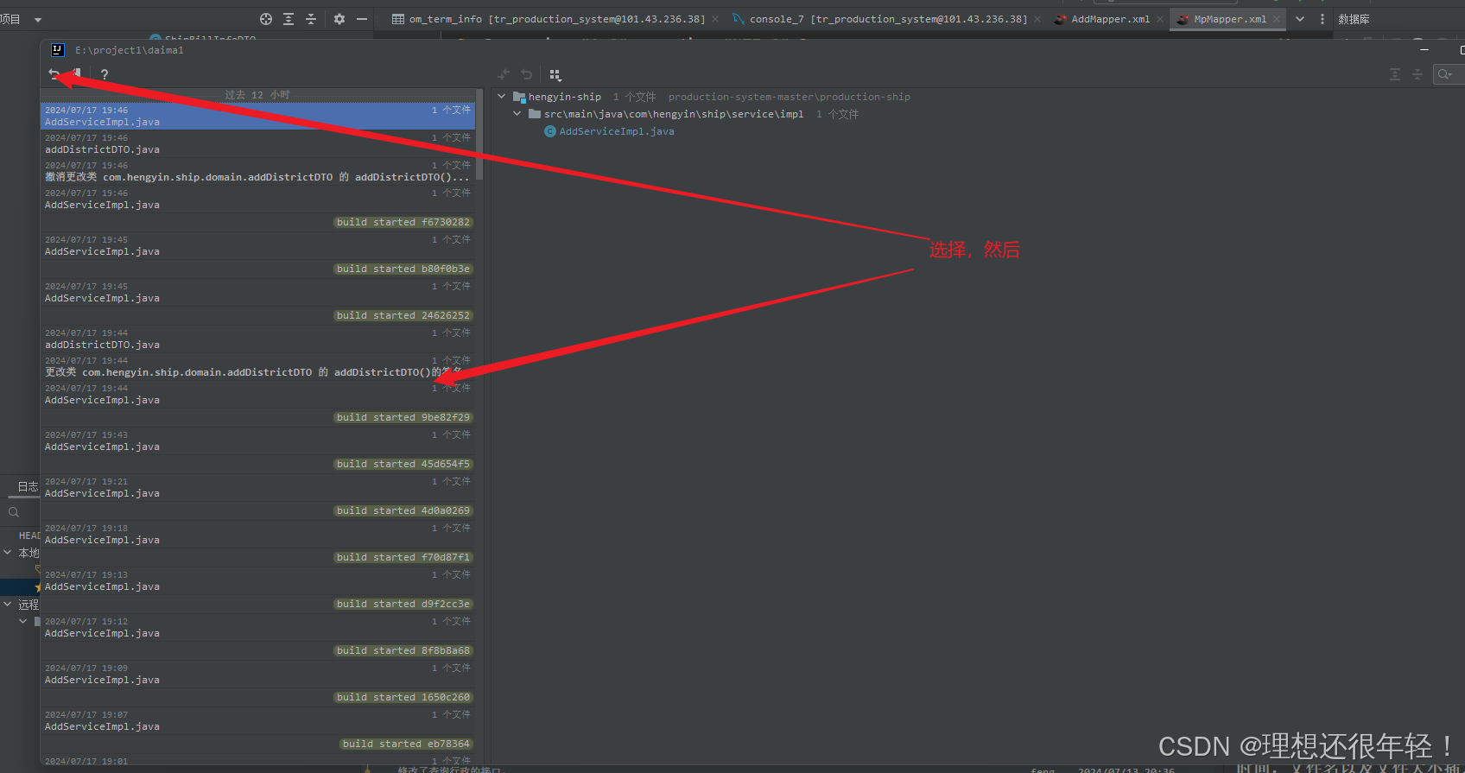Image resolution: width=1465 pixels, height=773 pixels.
Task: Click the build started 8f8b8a68 label
Action: 403,650
